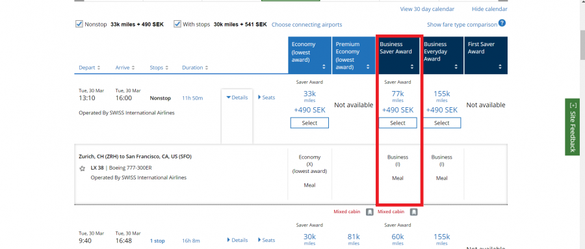The width and height of the screenshot is (585, 249).
Task: Click Mixed cabin label under Business Saver column
Action: 391,212
